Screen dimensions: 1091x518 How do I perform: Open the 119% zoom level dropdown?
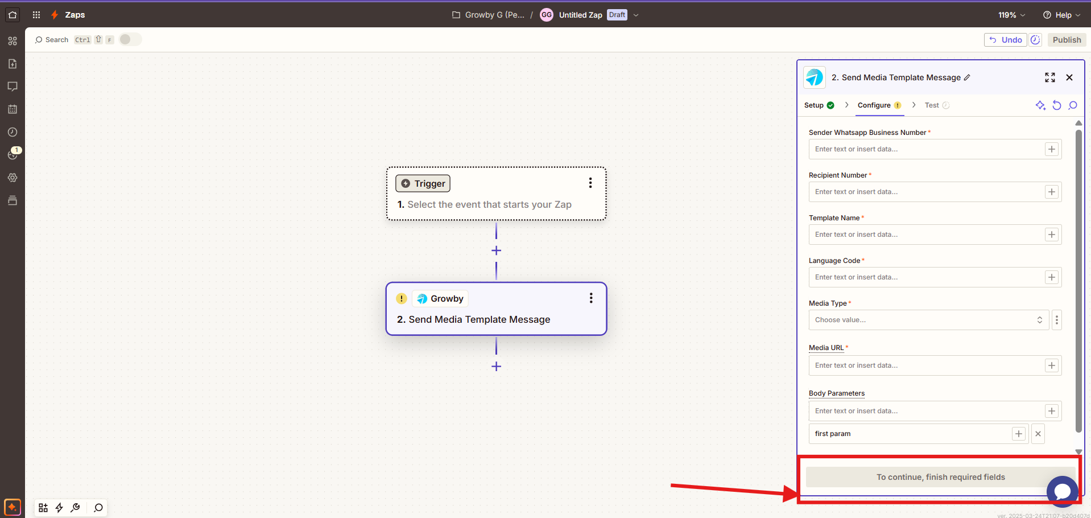point(1012,15)
